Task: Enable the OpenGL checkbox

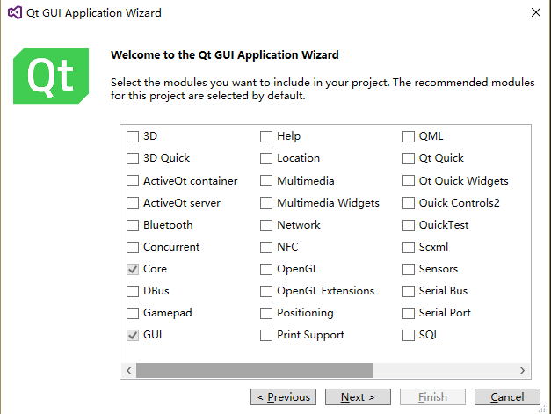Action: click(x=266, y=269)
